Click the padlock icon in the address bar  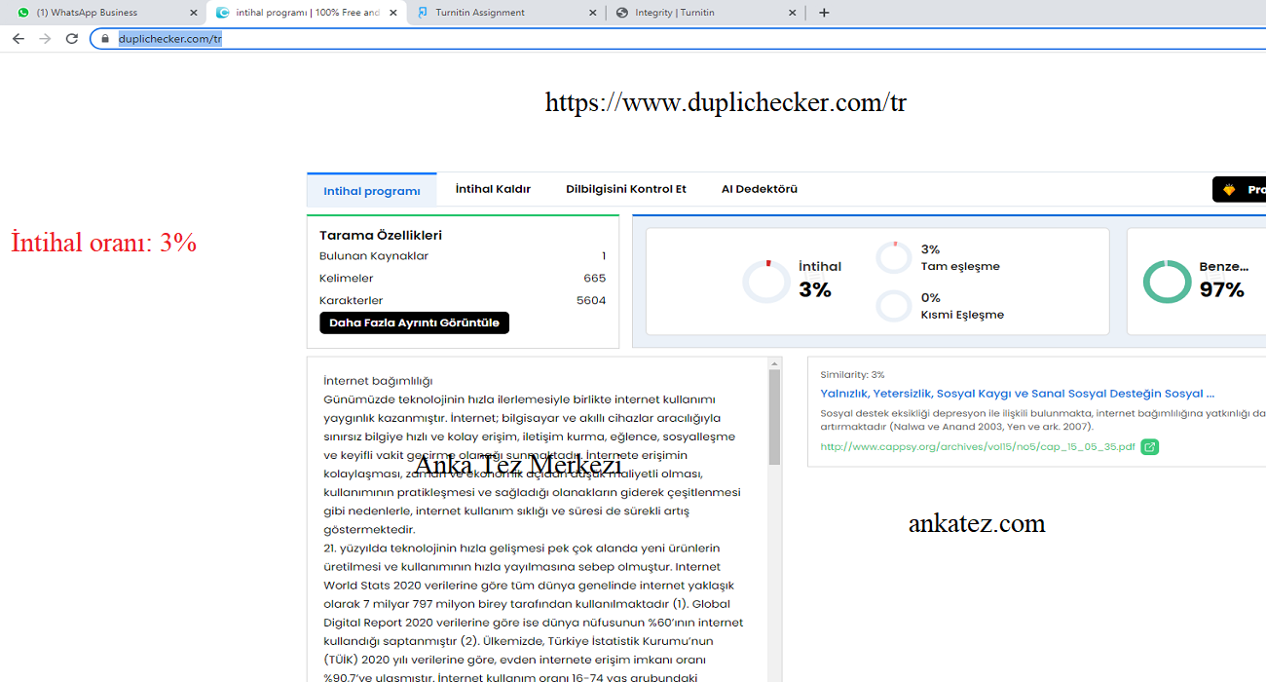pos(104,39)
